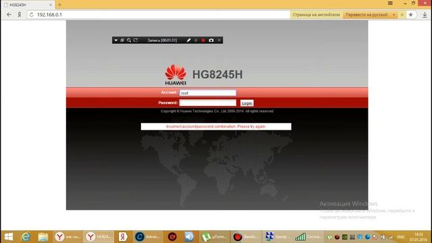Viewport: 432px width, 243px height.
Task: Click the incorrect account/password error message
Action: coord(216,126)
